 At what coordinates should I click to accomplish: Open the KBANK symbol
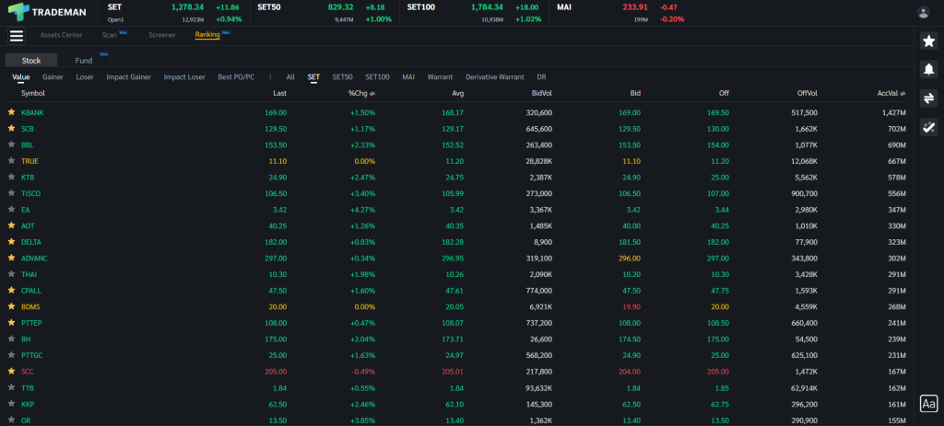[x=32, y=112]
